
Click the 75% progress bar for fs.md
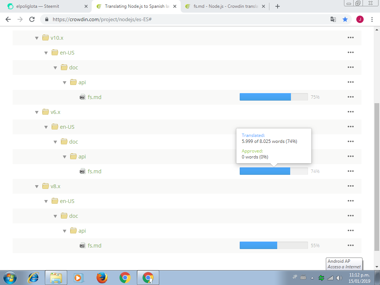pos(273,97)
